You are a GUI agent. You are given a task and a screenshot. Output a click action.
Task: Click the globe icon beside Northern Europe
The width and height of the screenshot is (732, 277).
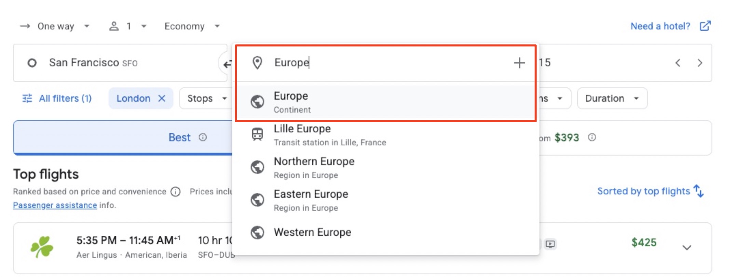[258, 167]
